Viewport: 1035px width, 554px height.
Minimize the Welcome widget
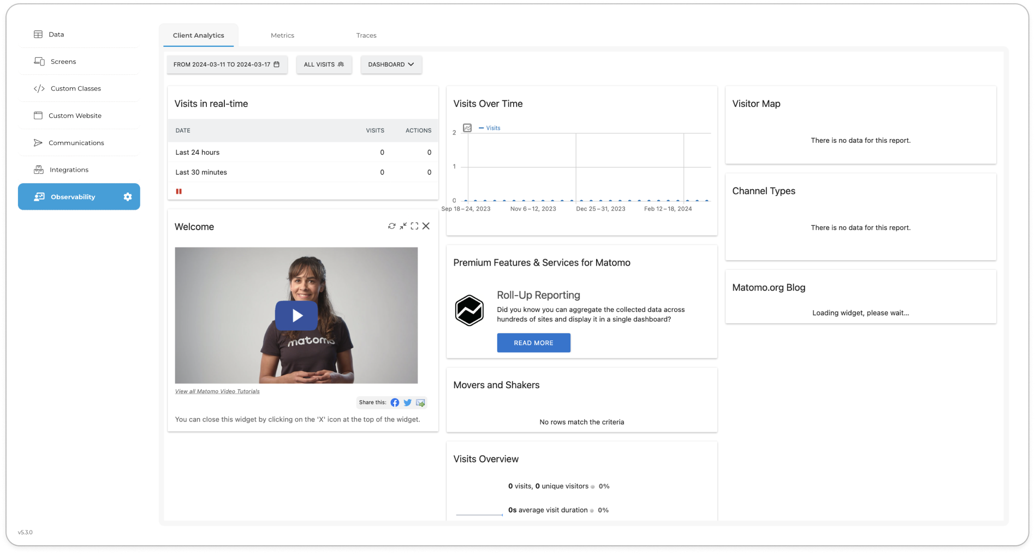(x=403, y=226)
